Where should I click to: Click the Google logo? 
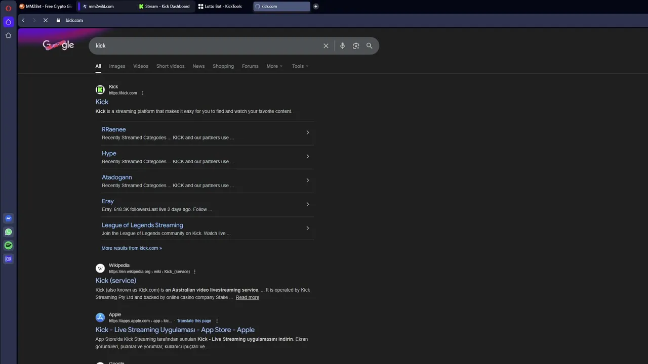coord(58,45)
